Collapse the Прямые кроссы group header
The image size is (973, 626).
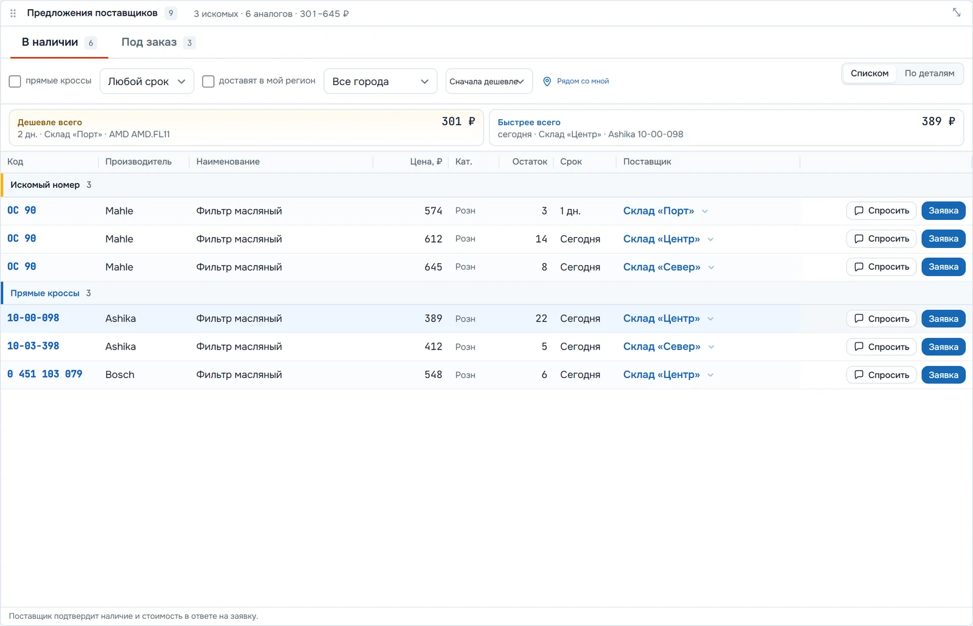486,293
